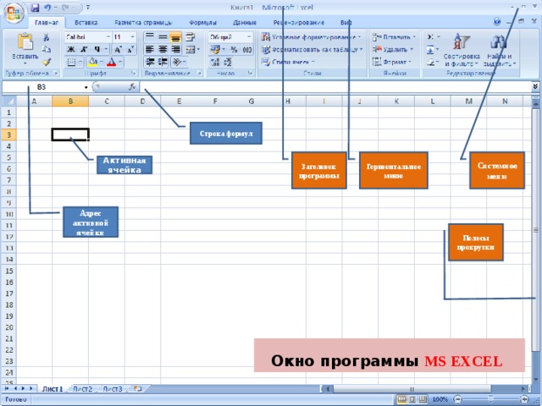Open the font color dropdown arrow
Image resolution: width=542 pixels, height=406 pixels.
120,62
